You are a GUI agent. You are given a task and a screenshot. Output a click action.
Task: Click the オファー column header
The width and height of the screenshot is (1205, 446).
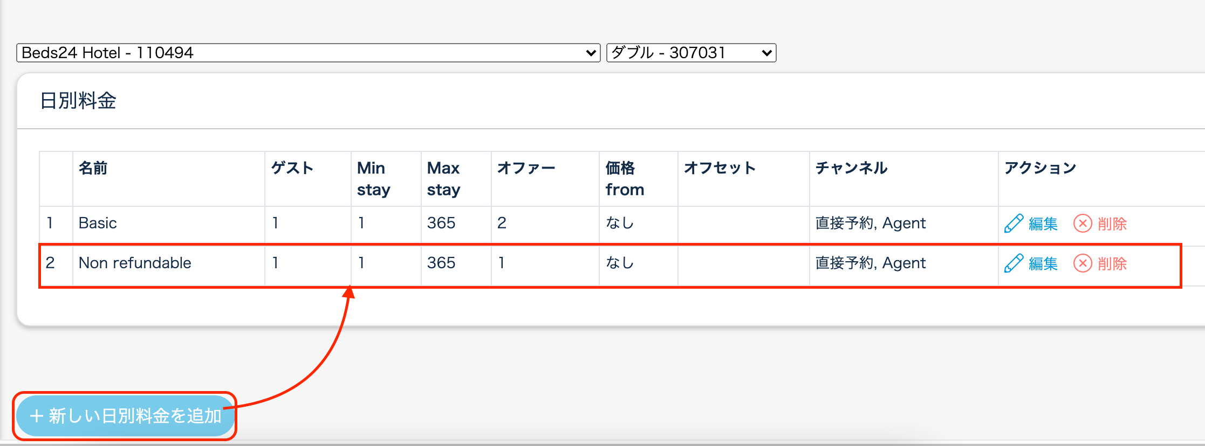point(526,168)
